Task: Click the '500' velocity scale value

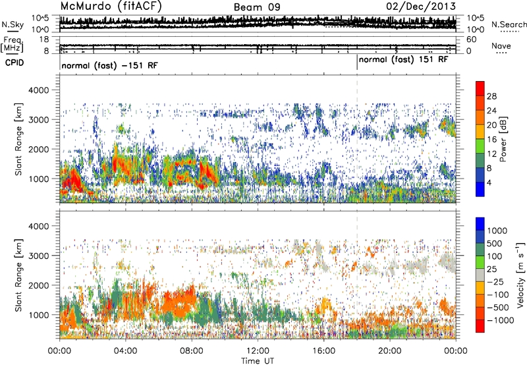Action: [x=494, y=243]
